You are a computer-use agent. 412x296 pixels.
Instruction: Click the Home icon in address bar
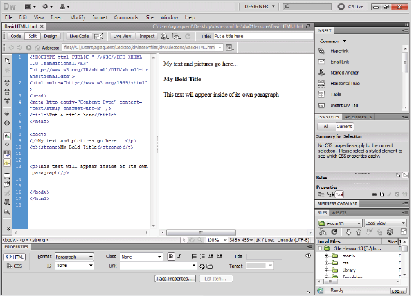click(x=37, y=48)
